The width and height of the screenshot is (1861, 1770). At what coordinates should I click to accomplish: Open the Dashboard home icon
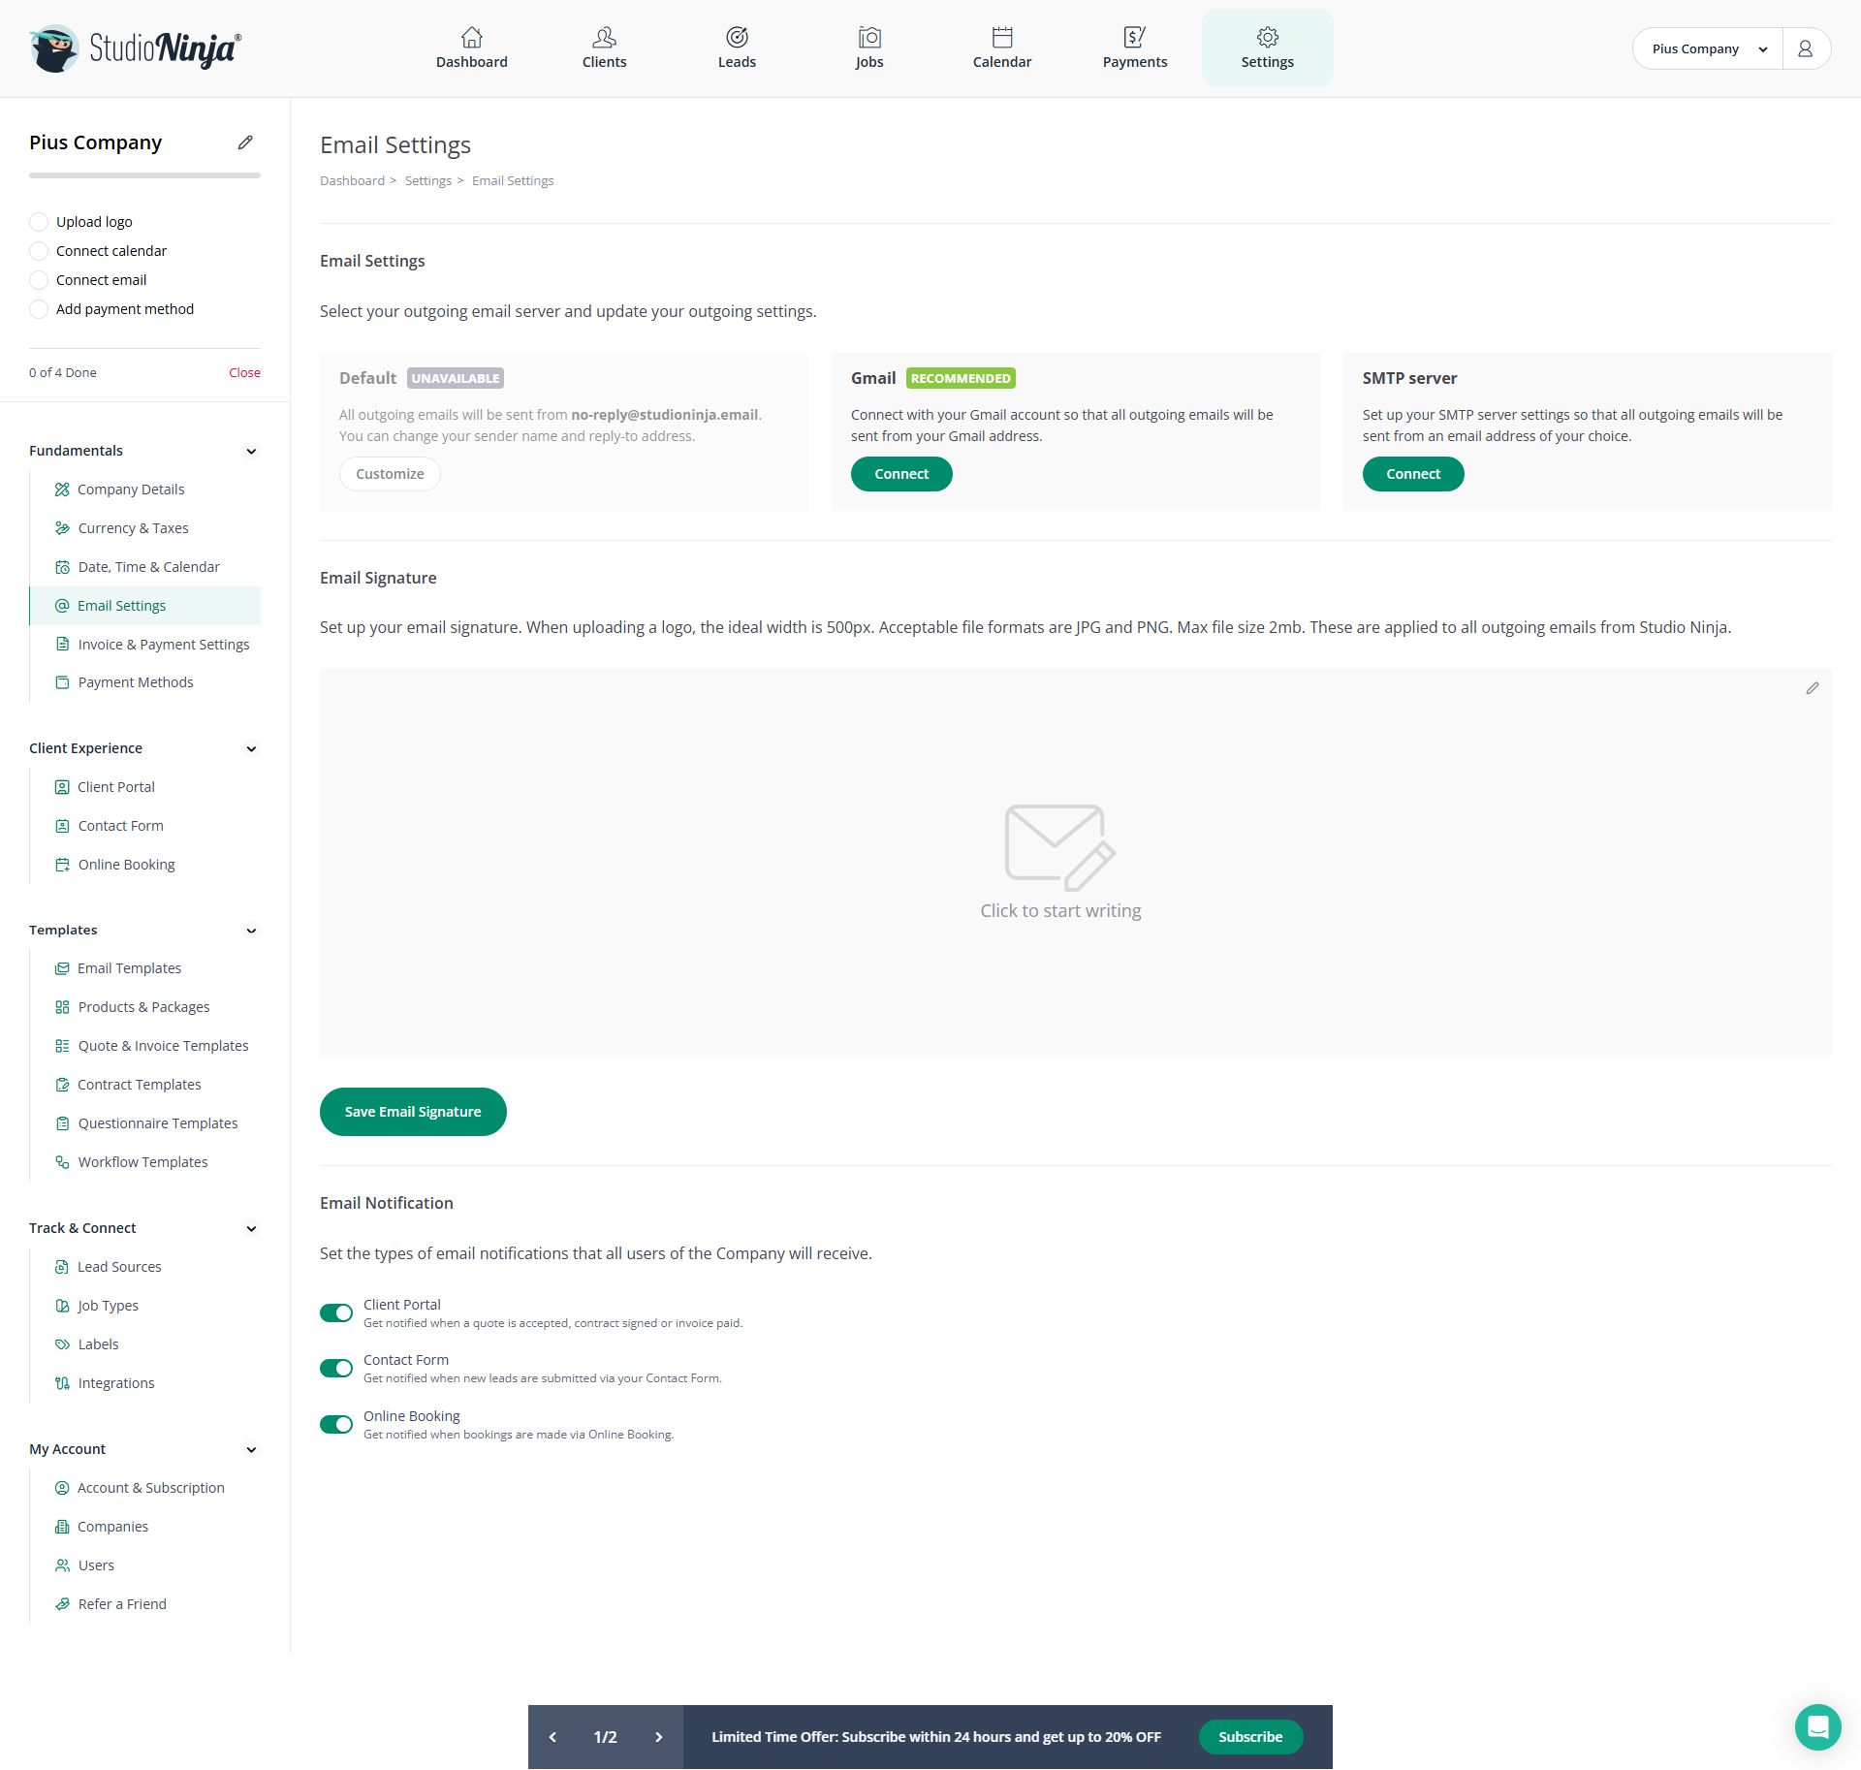pos(471,37)
